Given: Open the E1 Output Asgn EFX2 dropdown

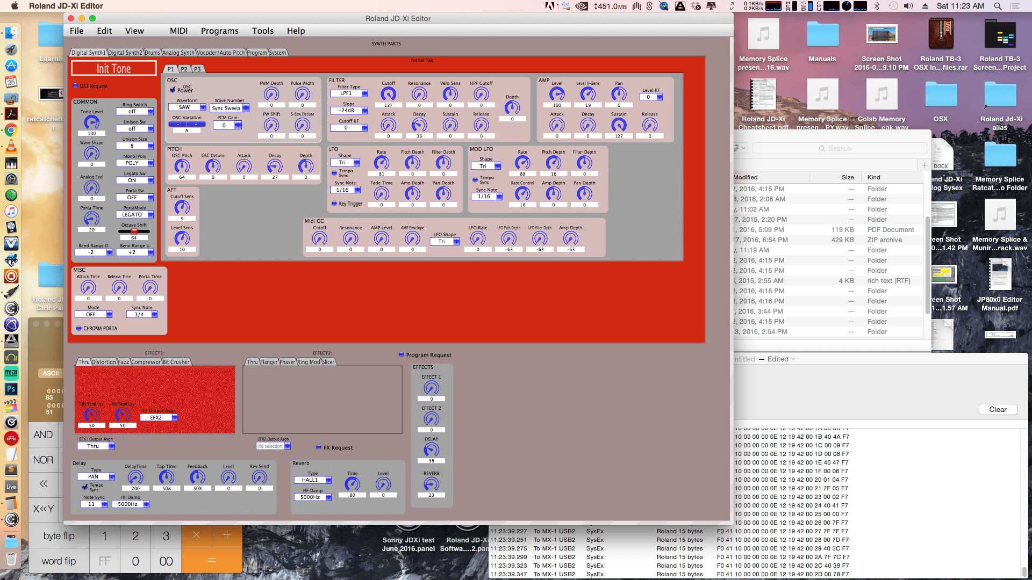Looking at the screenshot, I should [x=159, y=417].
